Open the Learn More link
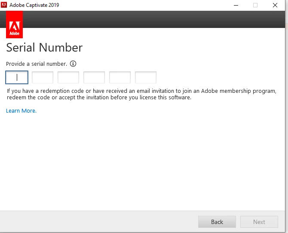288x233 pixels. coord(21,110)
